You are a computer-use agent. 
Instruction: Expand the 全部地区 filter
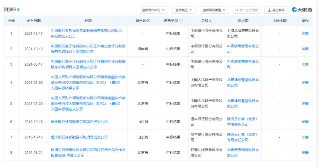[184, 10]
